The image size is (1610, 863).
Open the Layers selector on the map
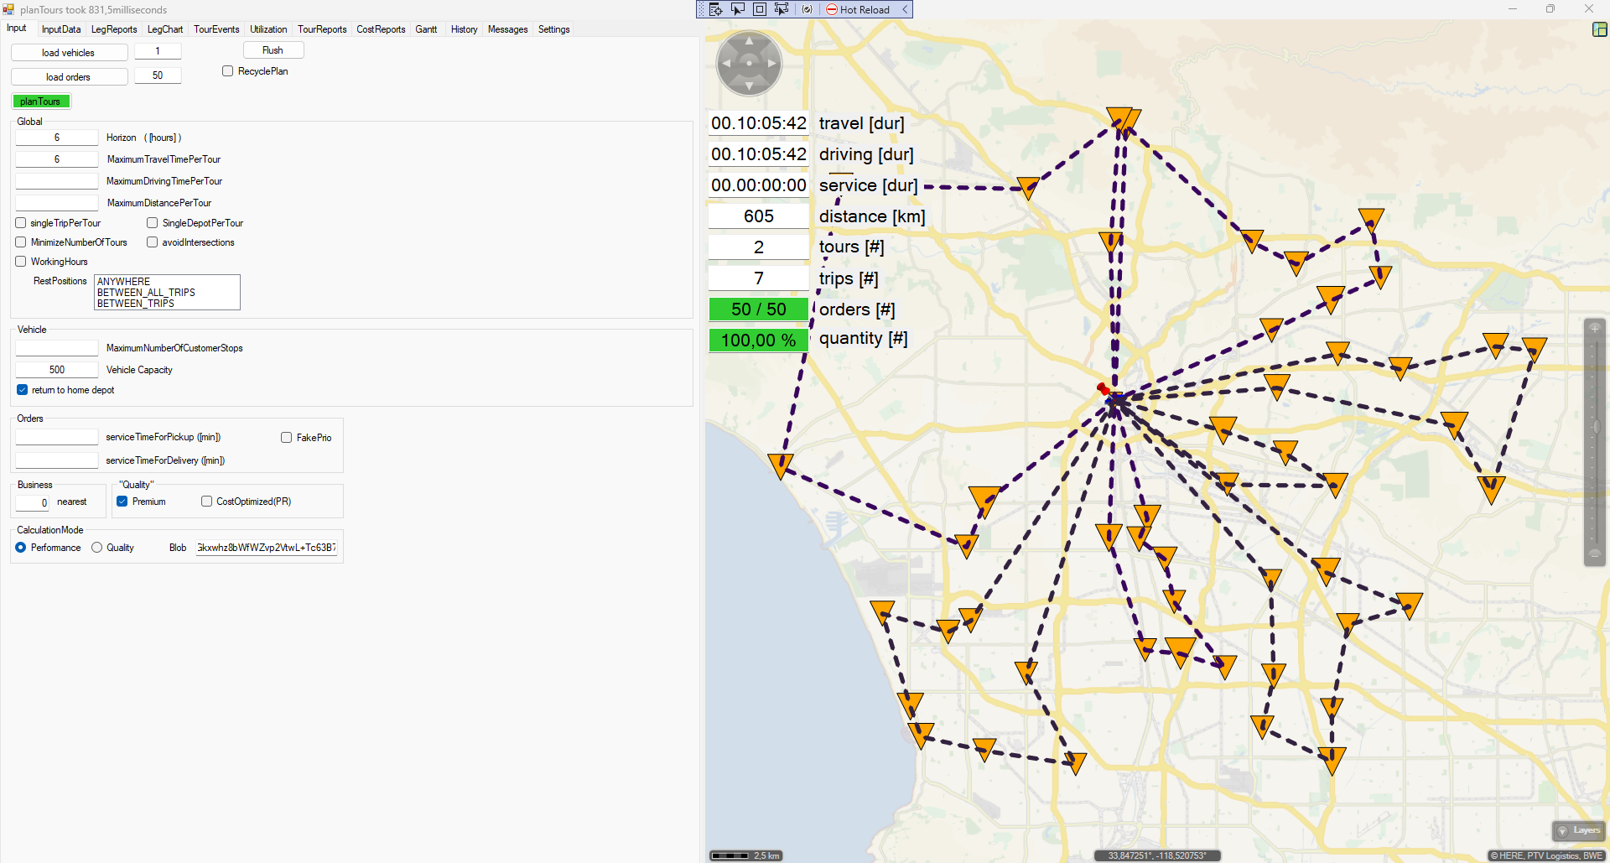tap(1579, 830)
